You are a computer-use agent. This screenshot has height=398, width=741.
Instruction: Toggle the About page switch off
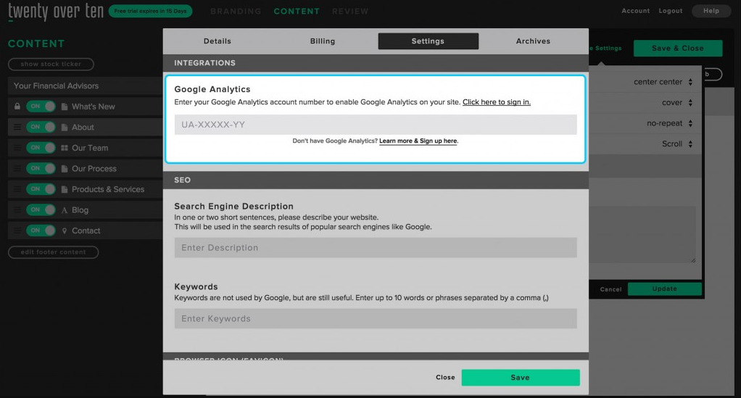tap(41, 127)
